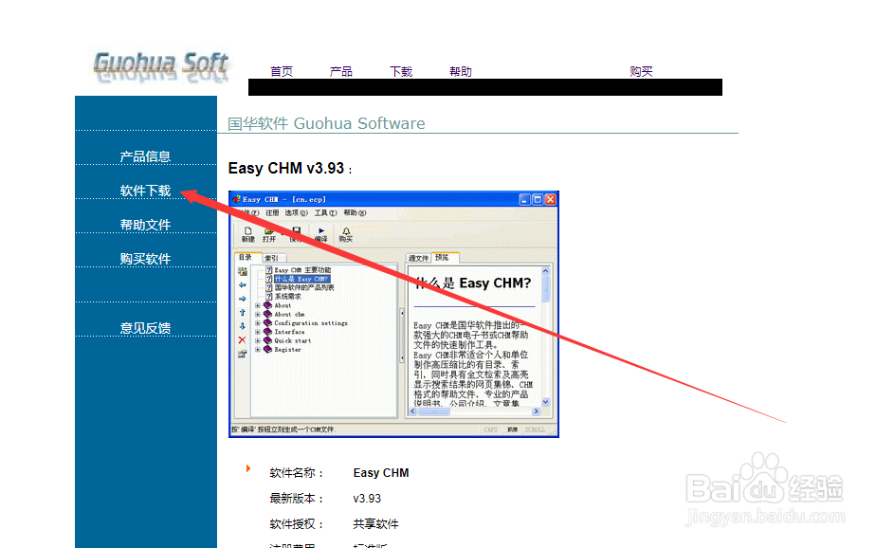Click the properties icon below the red X
Image resolution: width=894 pixels, height=548 pixels.
pyautogui.click(x=243, y=354)
